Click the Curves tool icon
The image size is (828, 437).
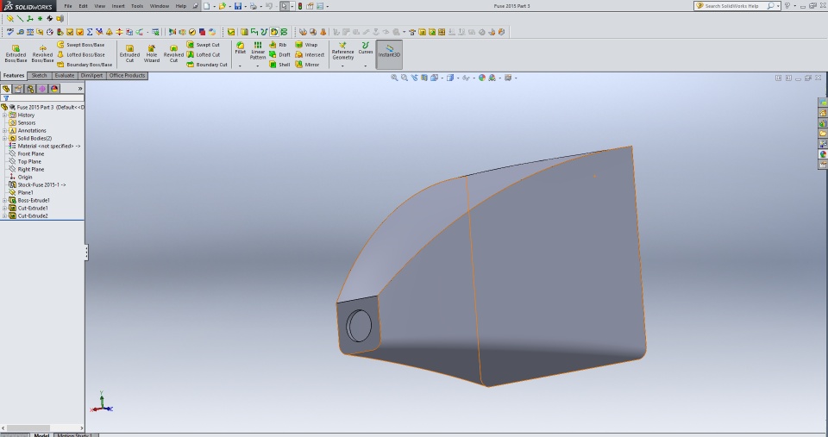(x=366, y=48)
